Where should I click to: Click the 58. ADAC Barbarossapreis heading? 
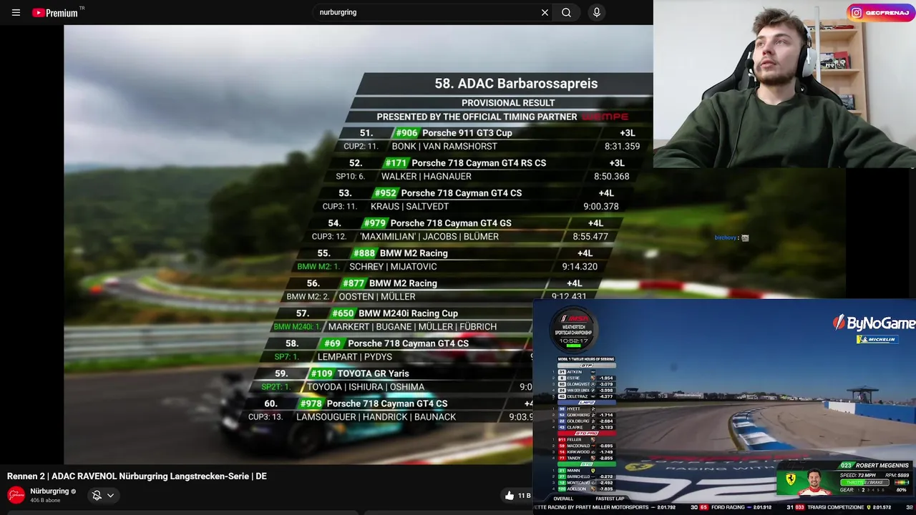pos(516,84)
